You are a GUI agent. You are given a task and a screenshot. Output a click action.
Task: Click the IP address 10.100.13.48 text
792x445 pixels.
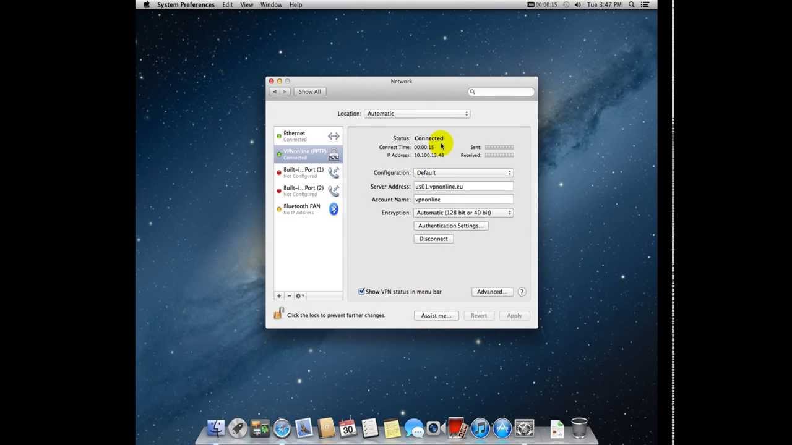429,155
